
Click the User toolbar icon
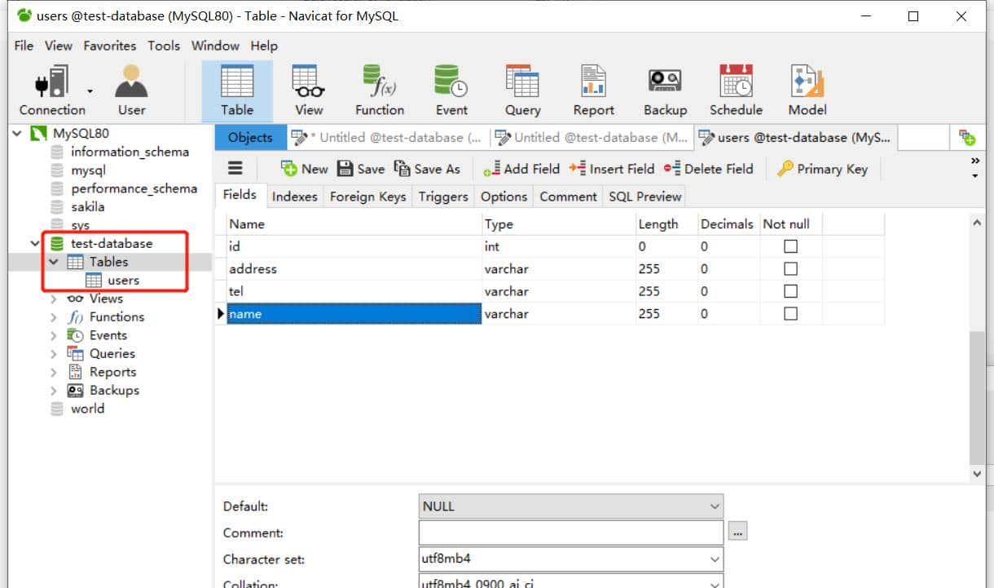tap(131, 91)
